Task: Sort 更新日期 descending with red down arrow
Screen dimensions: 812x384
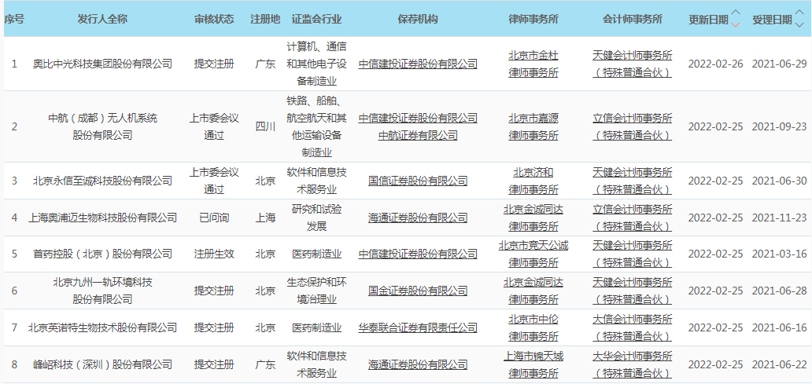Action: [736, 24]
